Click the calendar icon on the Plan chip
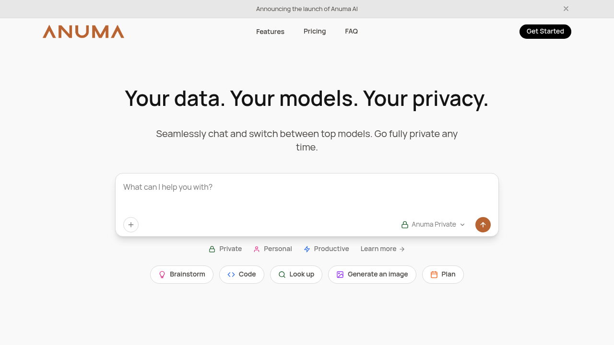Screen dimensions: 614x345 click(433, 274)
